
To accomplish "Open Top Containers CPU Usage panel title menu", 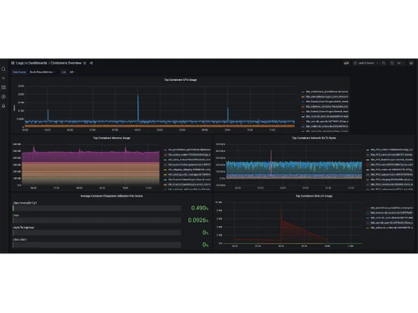I will click(181, 80).
